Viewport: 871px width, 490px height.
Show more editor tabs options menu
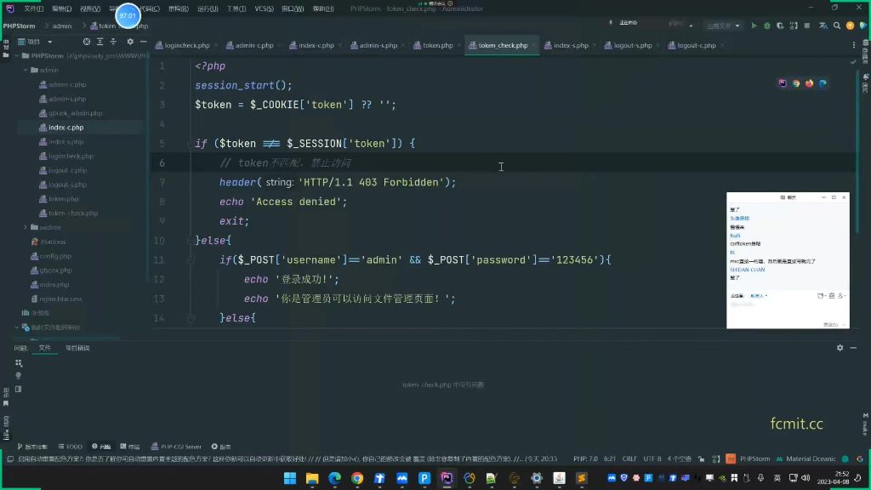coord(854,46)
